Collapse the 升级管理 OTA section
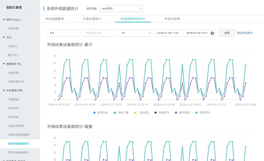The image size is (264, 161). point(4,91)
